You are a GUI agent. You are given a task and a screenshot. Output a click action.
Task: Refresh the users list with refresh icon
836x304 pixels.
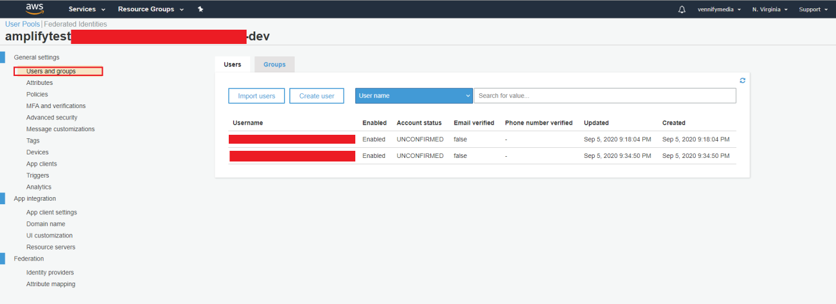point(742,80)
